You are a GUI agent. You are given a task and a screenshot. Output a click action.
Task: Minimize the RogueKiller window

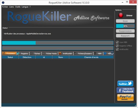(122, 2)
